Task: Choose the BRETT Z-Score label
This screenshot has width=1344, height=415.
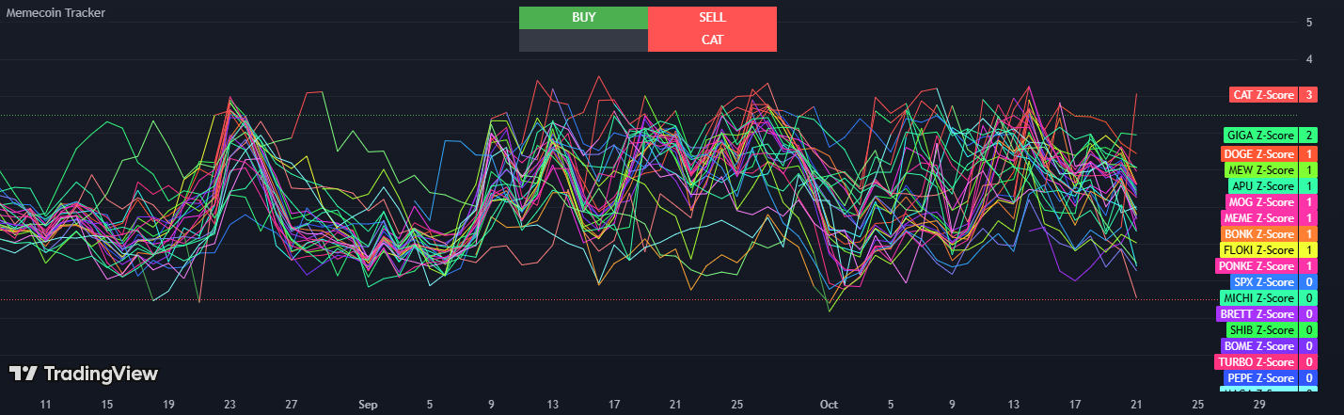Action: pos(1257,314)
